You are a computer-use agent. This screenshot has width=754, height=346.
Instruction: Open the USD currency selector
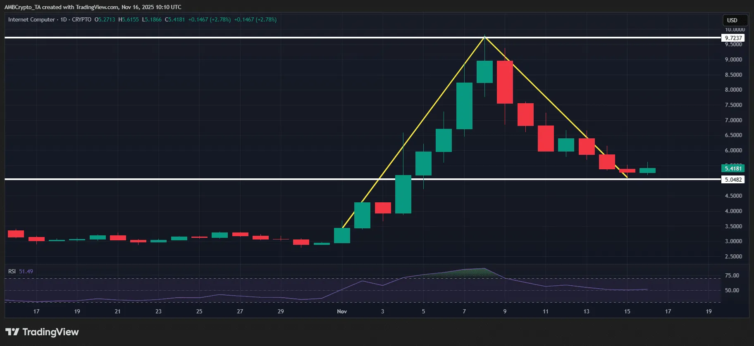tap(732, 20)
